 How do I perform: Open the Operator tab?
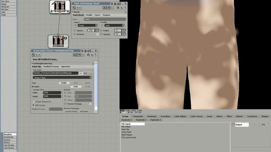[x=66, y=67]
